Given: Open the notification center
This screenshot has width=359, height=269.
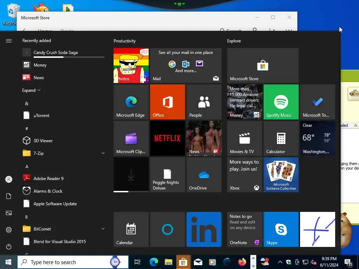Looking at the screenshot, I should pyautogui.click(x=348, y=262).
